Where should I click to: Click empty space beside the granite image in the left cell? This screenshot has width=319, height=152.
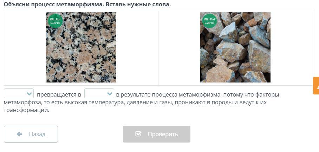coord(24,47)
